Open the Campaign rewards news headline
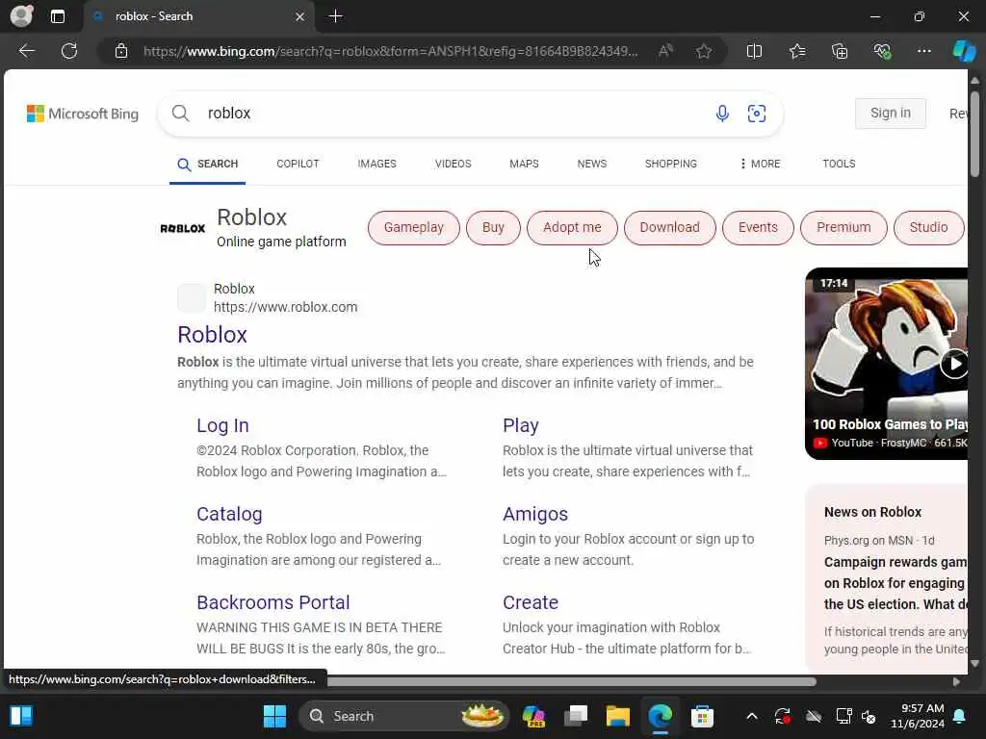 tap(895, 583)
